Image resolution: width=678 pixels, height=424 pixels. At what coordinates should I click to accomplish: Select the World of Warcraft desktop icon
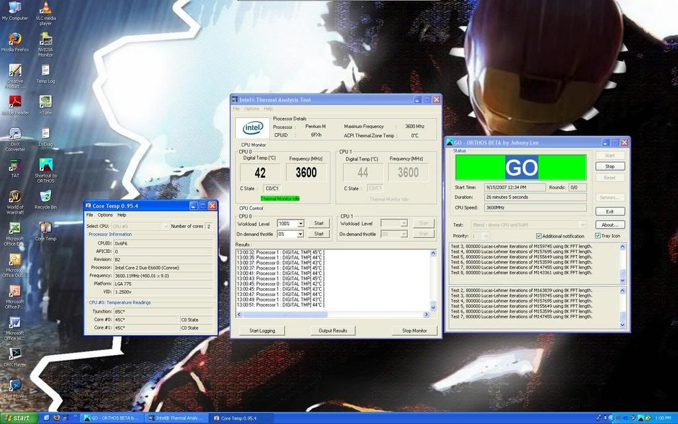point(15,202)
